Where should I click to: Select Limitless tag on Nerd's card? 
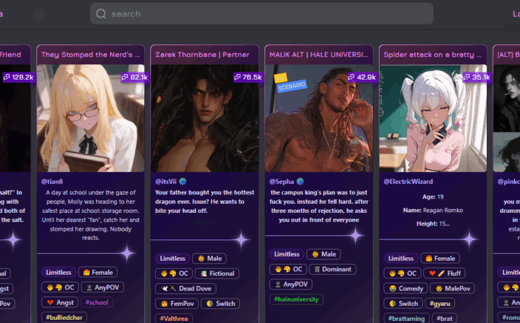pyautogui.click(x=58, y=272)
